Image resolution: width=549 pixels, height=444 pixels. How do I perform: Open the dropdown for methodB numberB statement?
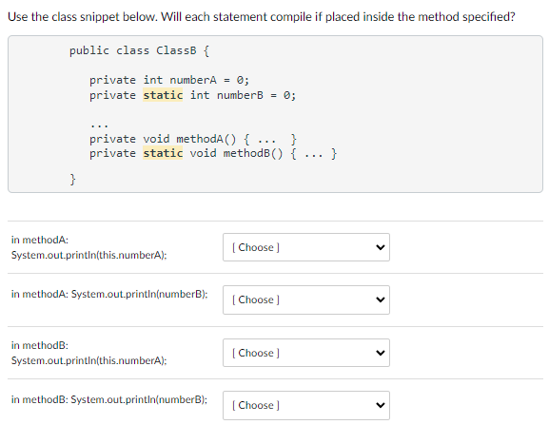(x=306, y=405)
